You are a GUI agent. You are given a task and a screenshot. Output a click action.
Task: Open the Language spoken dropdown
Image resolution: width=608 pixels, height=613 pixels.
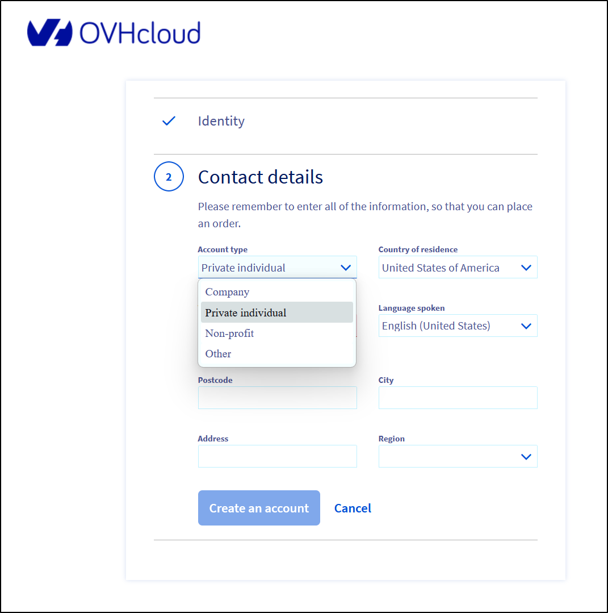[x=458, y=326]
